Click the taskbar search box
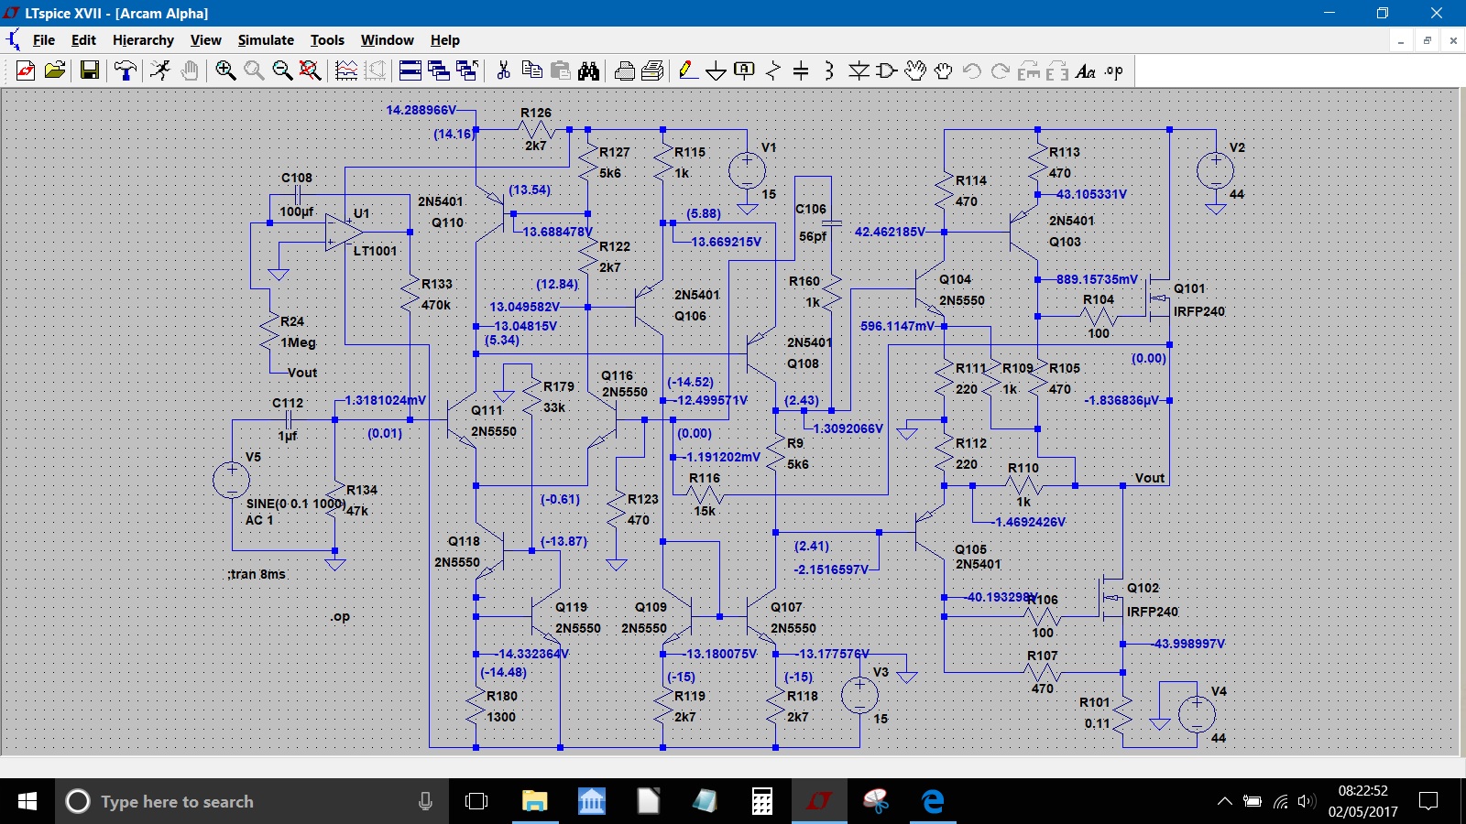This screenshot has height=824, width=1466. (x=252, y=801)
